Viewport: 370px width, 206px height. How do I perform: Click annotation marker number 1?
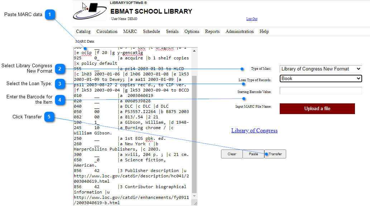coord(50,15)
